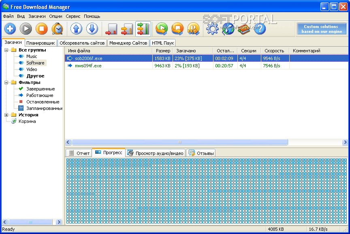Click the 9463 KB size cell

[x=162, y=66]
